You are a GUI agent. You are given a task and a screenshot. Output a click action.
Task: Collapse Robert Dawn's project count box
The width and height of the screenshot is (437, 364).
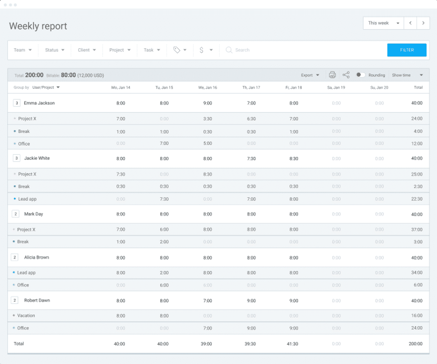pos(15,300)
